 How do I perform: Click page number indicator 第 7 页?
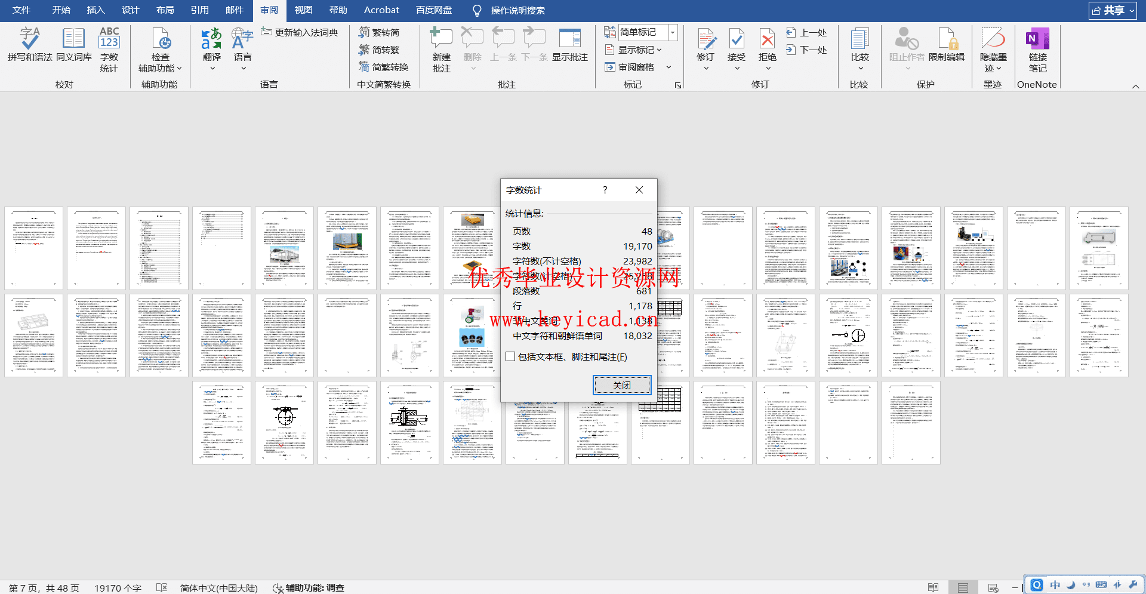pos(44,588)
